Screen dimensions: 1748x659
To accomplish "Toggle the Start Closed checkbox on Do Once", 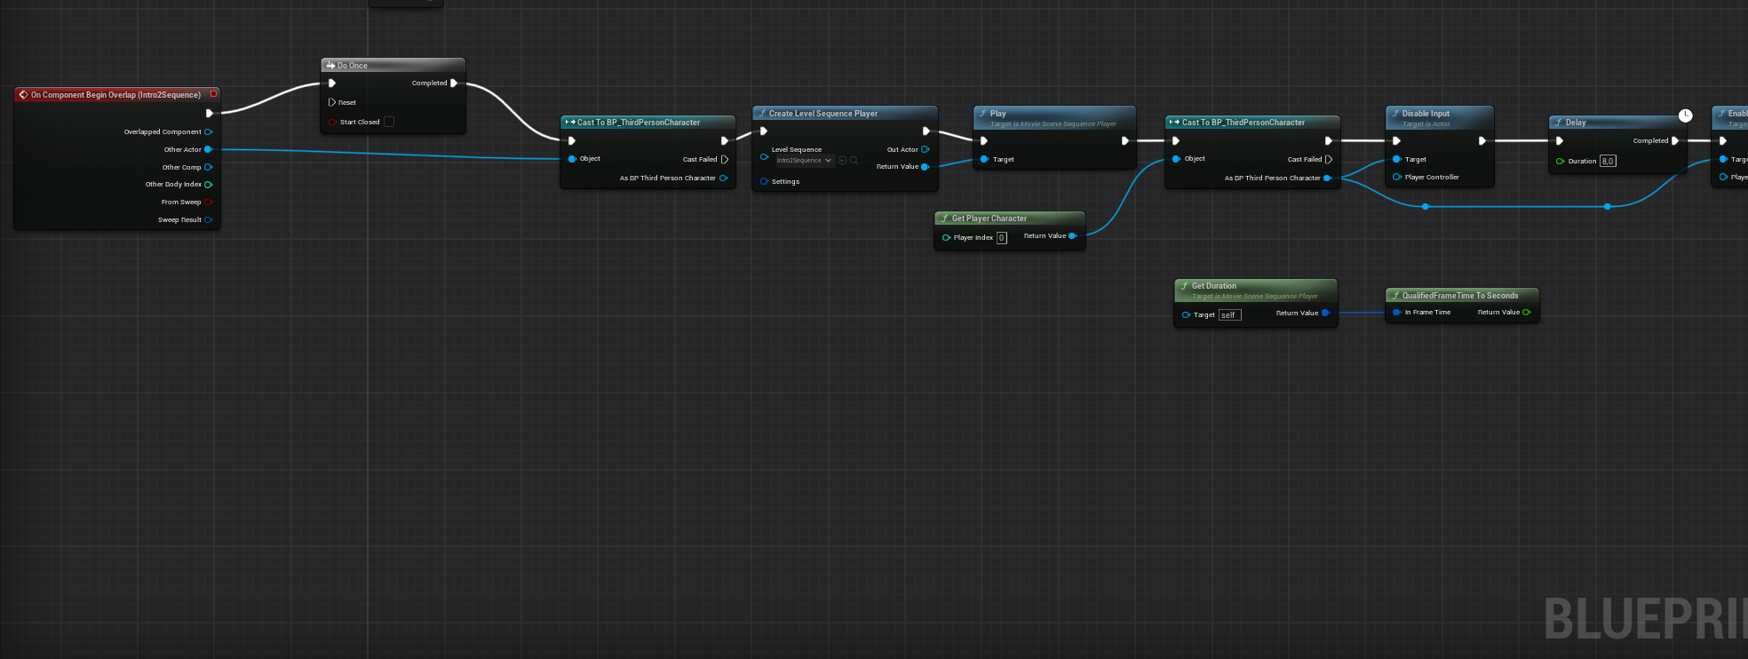I will coord(389,123).
